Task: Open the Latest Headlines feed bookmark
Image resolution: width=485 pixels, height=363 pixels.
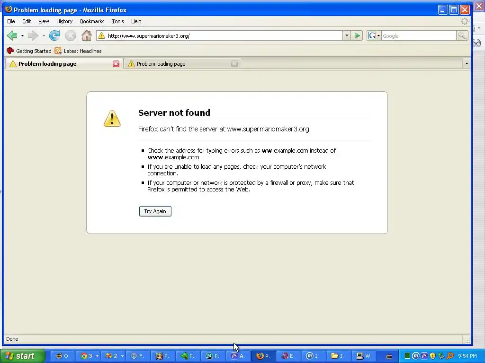Action: pyautogui.click(x=78, y=51)
